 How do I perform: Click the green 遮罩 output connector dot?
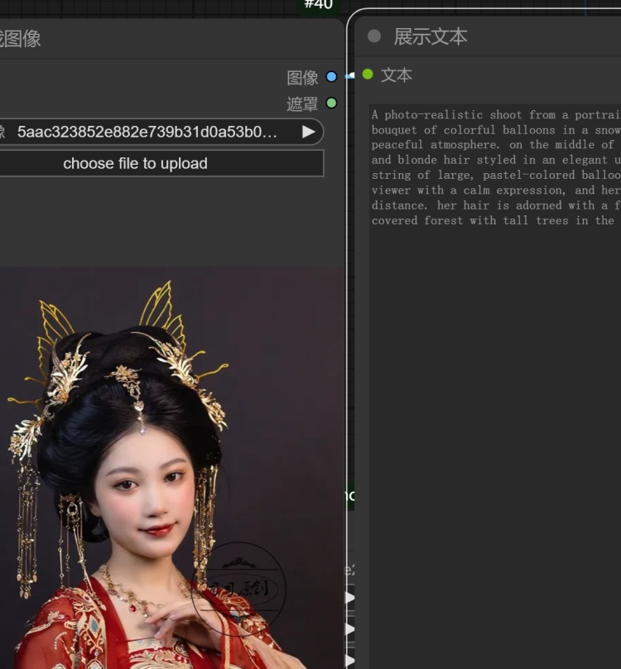pyautogui.click(x=331, y=103)
